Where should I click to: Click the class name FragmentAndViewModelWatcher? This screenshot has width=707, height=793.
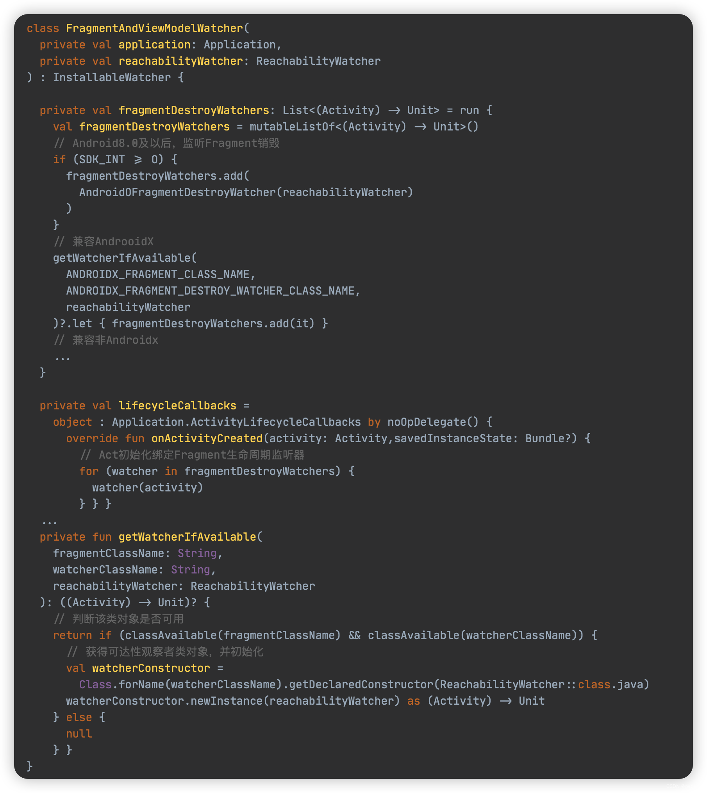(x=155, y=29)
